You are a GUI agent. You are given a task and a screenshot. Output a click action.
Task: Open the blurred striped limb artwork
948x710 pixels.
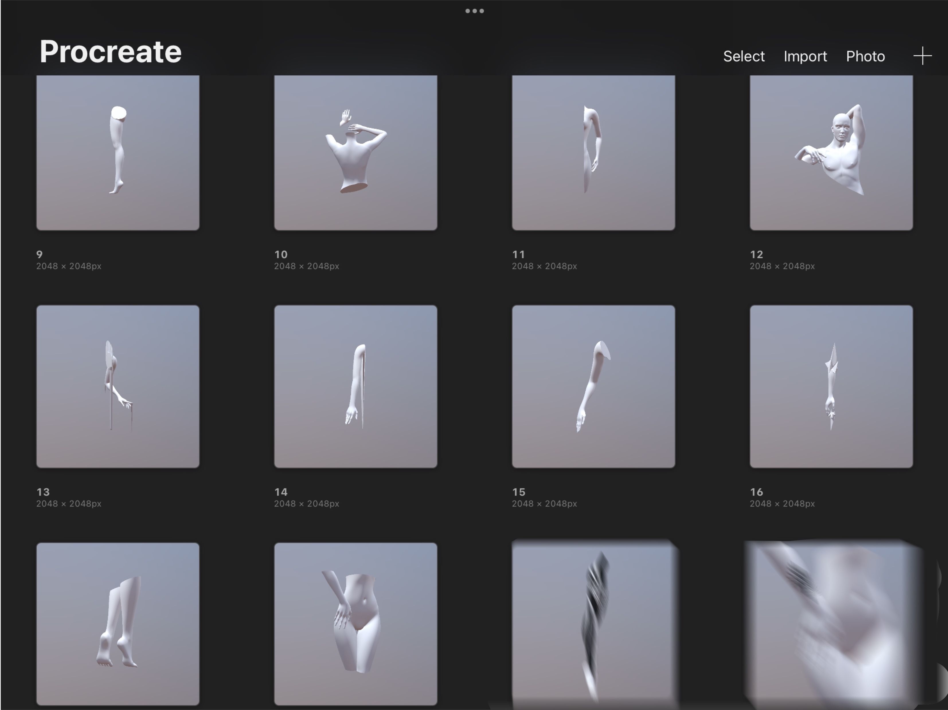click(593, 624)
